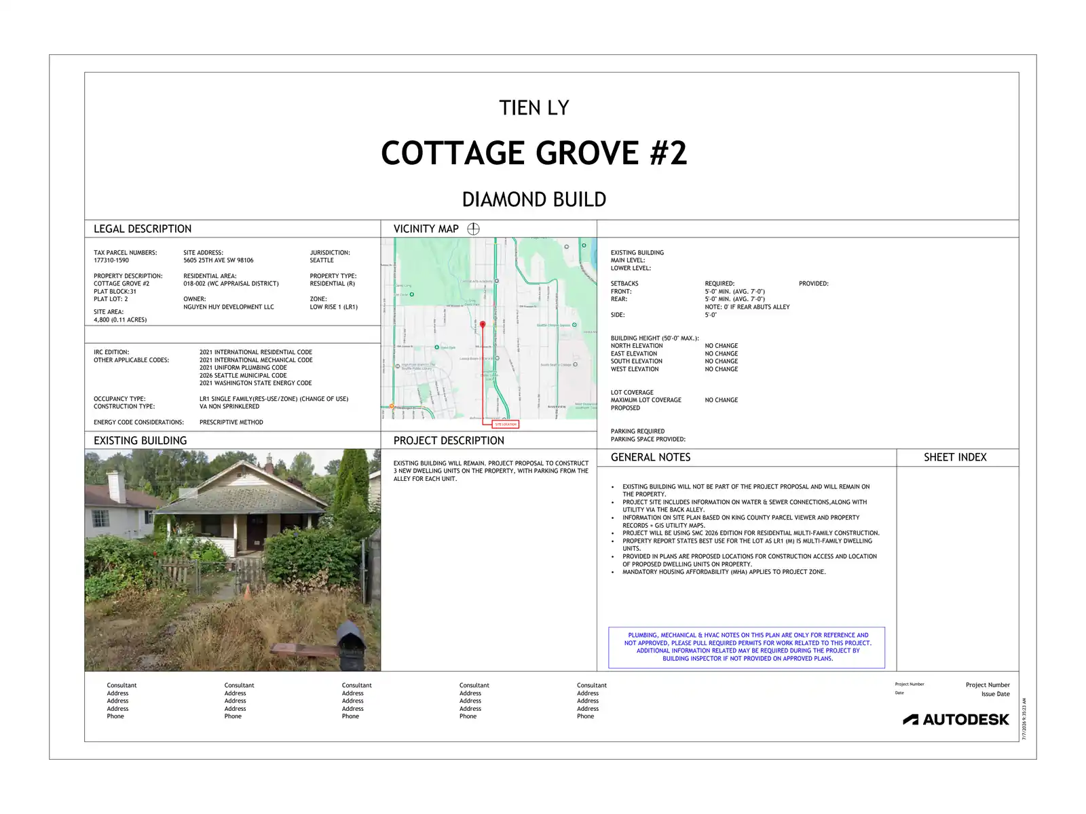Select the existing building photo
This screenshot has width=1086, height=814.
click(x=233, y=560)
